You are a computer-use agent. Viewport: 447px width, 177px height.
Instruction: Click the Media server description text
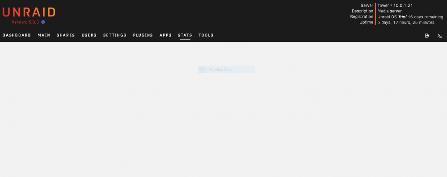[x=389, y=11]
